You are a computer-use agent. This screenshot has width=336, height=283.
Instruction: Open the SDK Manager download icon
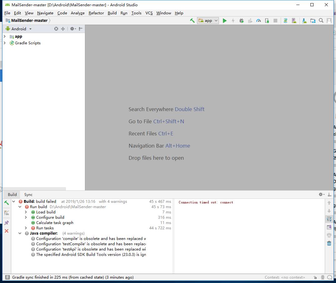pyautogui.click(x=304, y=21)
